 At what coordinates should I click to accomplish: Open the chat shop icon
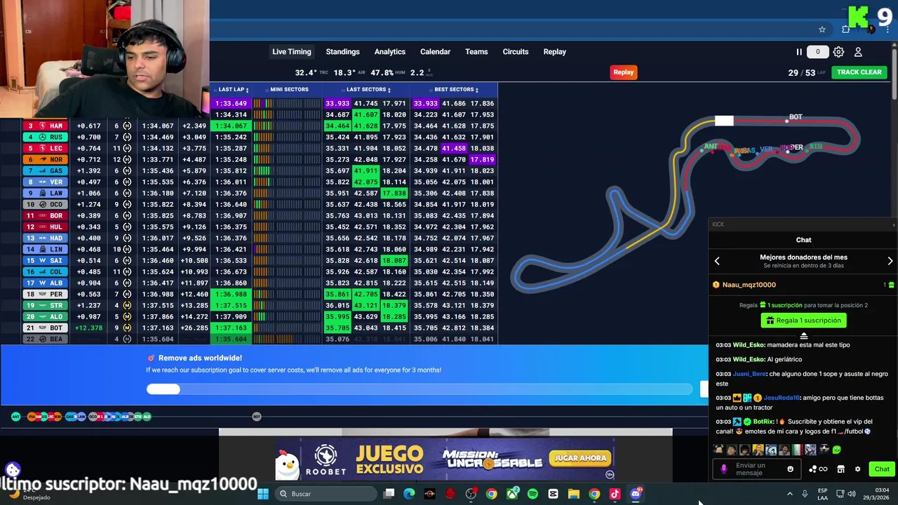[841, 469]
